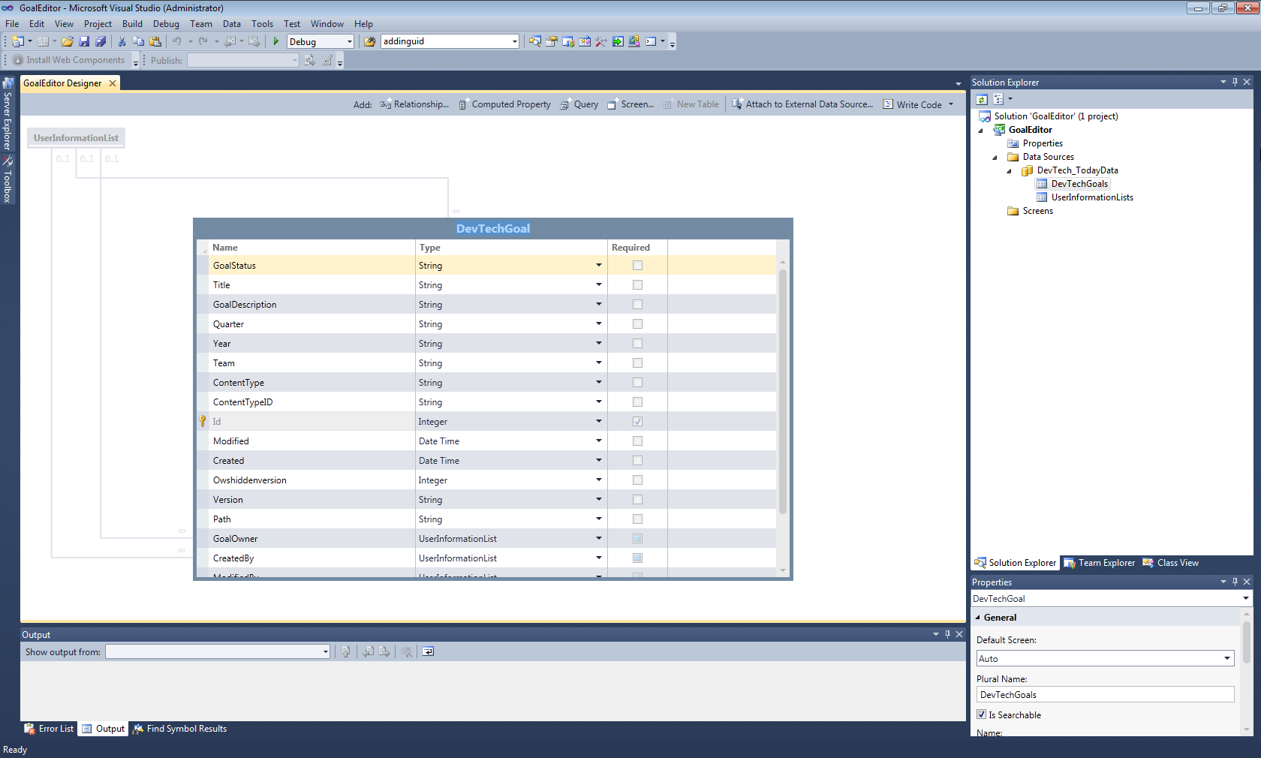Screen dimensions: 1261x758
Task: Open the Type dropdown for Quarter
Action: (598, 324)
